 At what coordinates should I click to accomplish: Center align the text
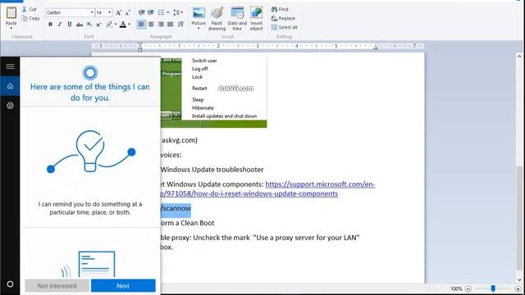click(x=151, y=24)
